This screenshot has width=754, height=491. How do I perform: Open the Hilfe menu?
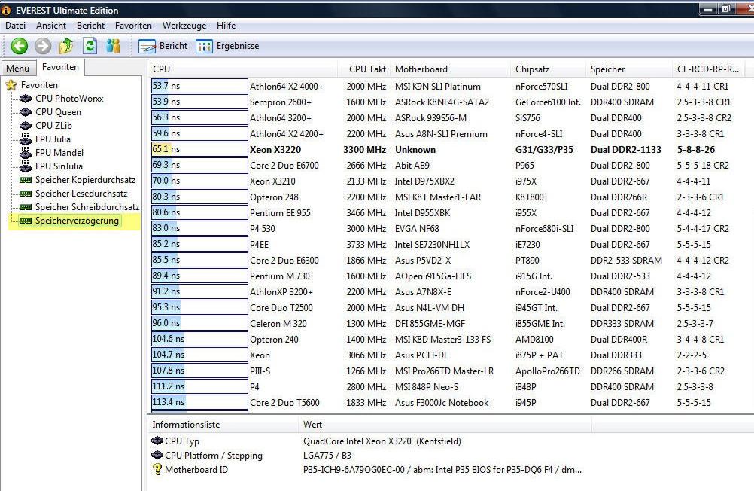point(226,26)
